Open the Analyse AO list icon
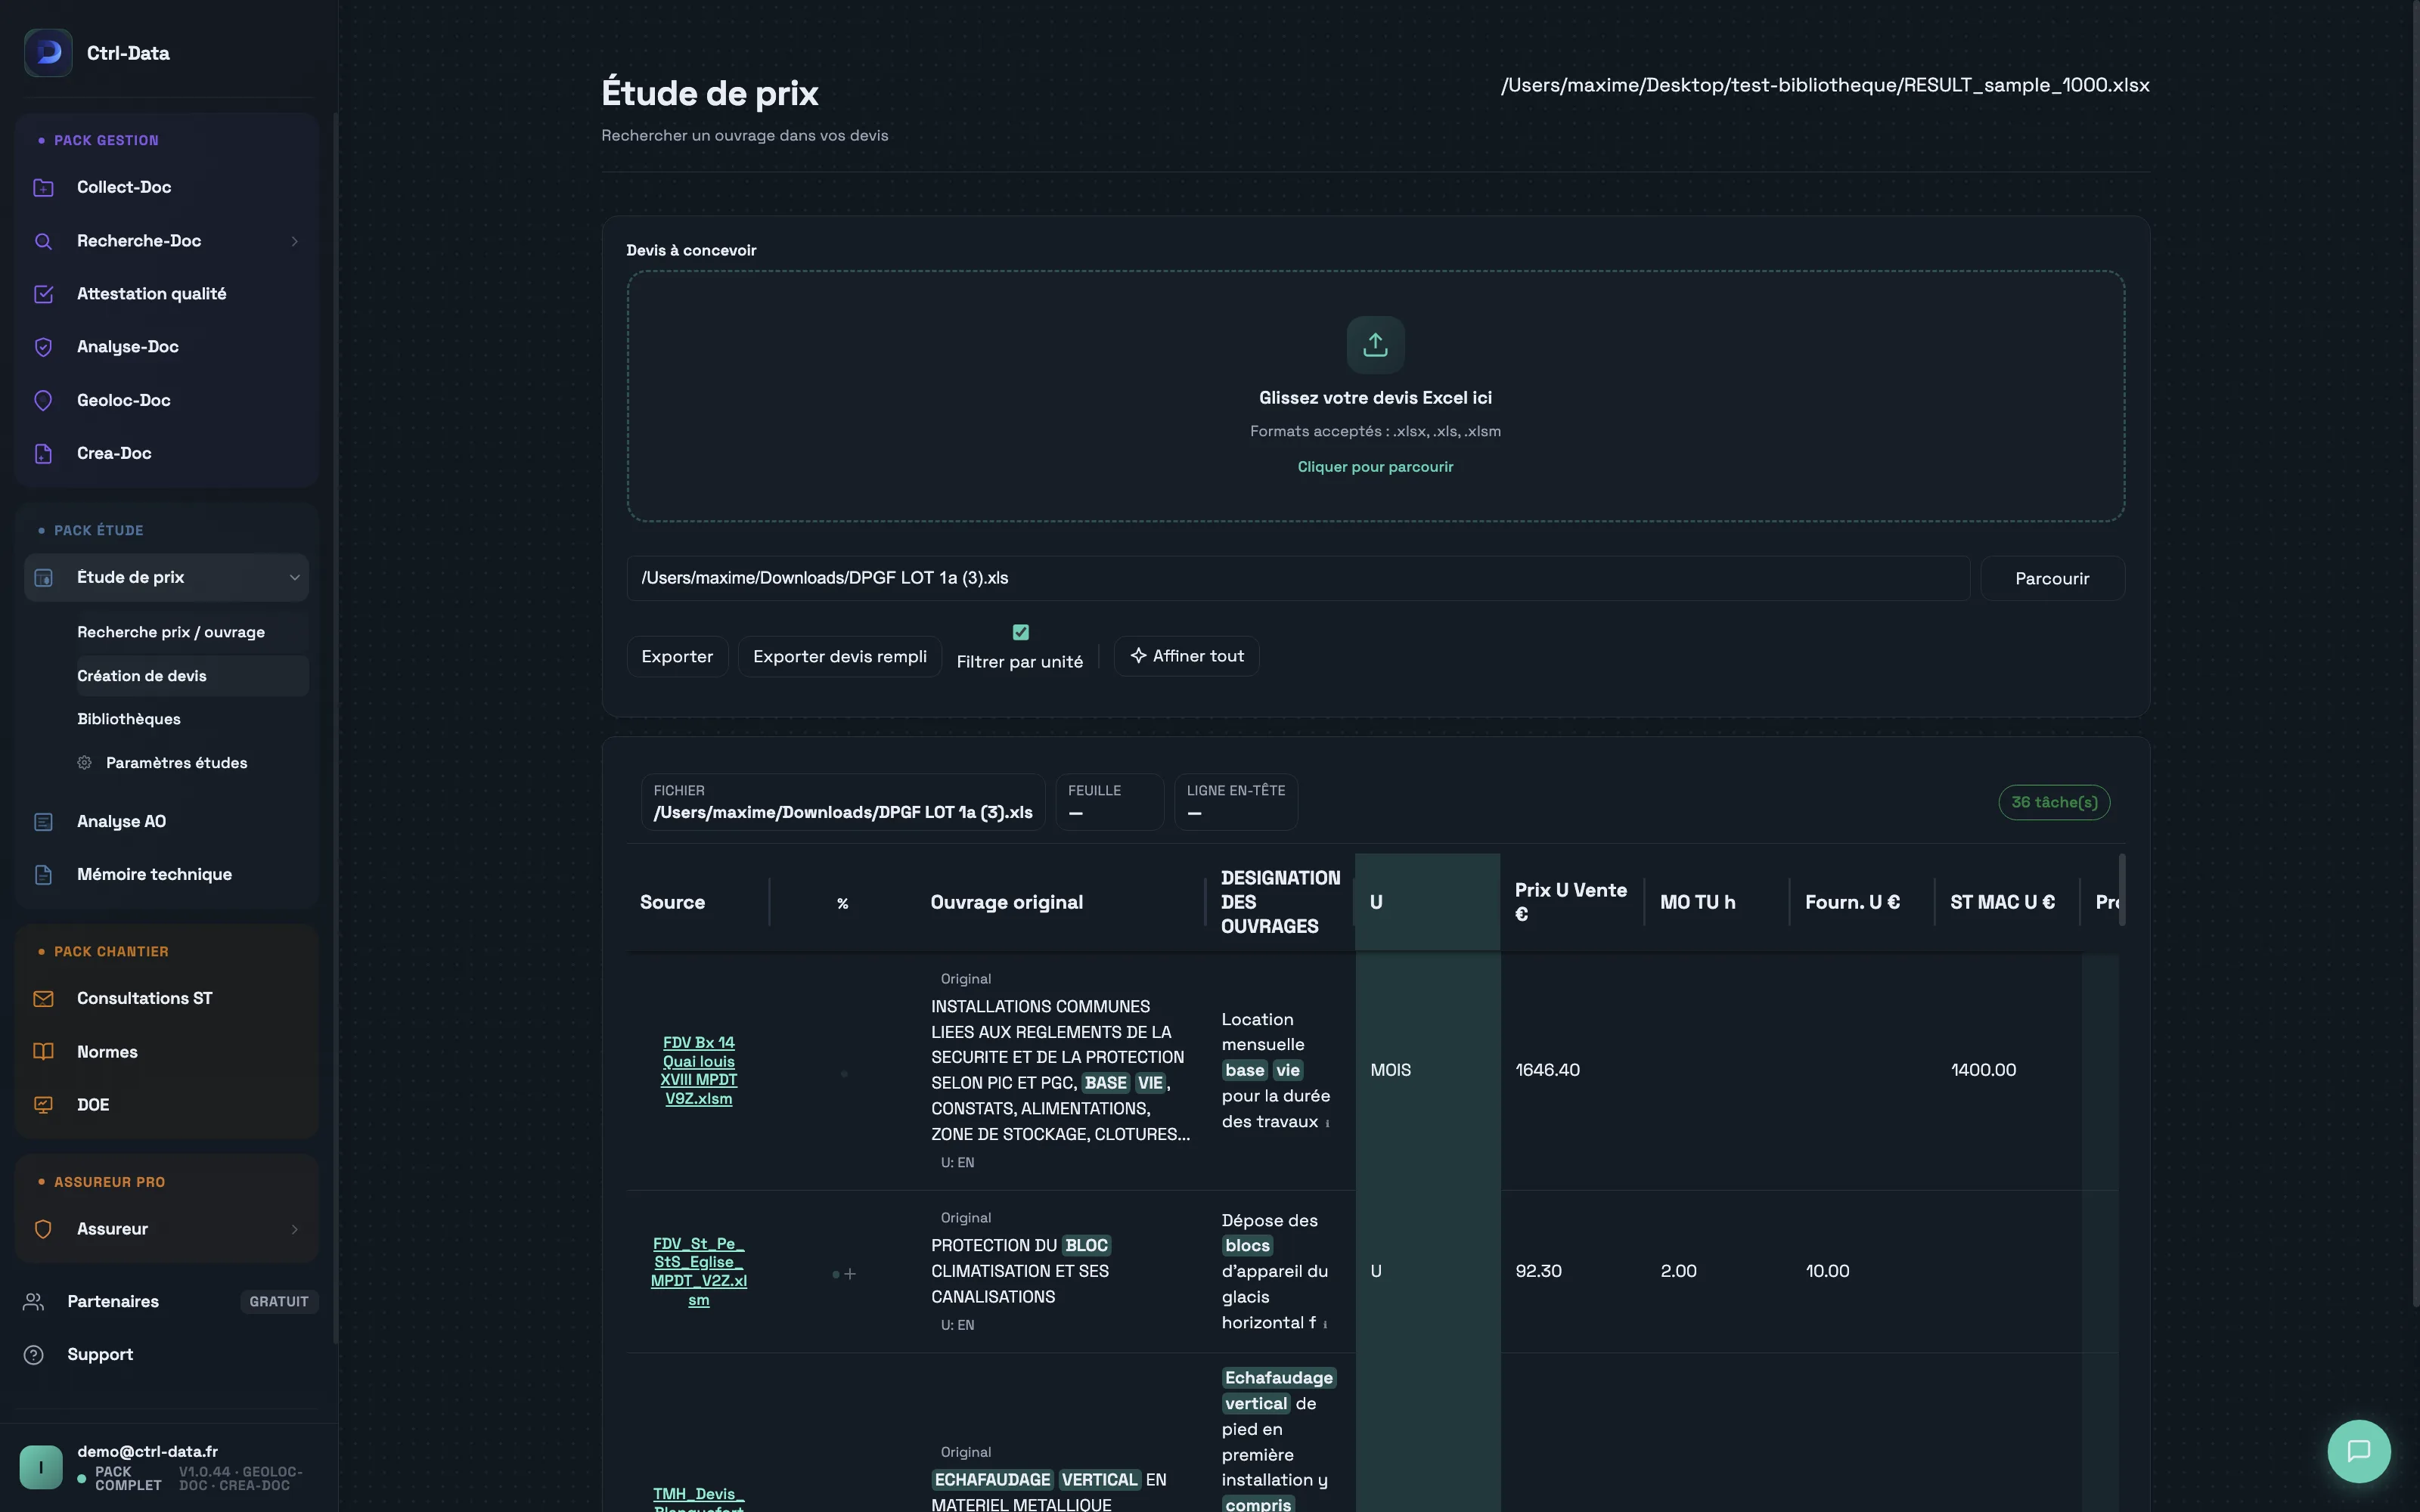This screenshot has width=2420, height=1512. [x=43, y=822]
